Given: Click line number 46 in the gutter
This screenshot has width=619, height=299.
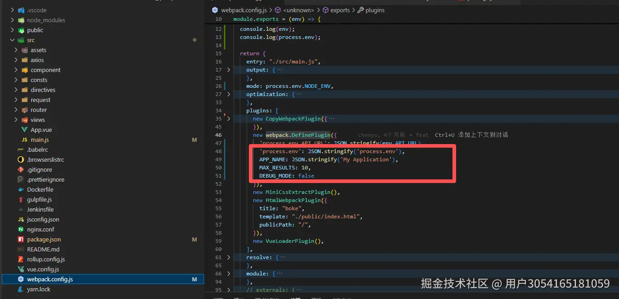Looking at the screenshot, I should [218, 135].
